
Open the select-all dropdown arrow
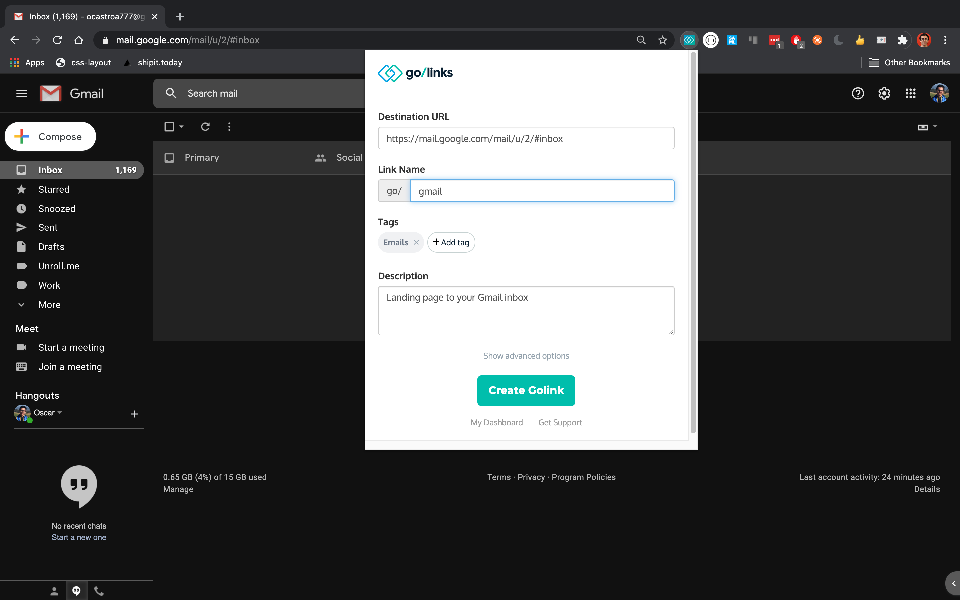click(181, 127)
